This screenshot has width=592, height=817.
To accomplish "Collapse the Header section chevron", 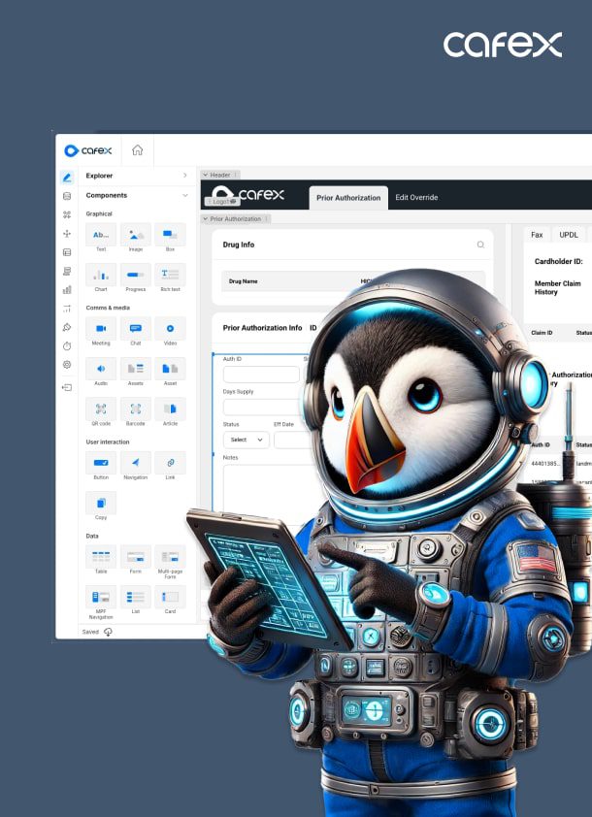I will coord(205,175).
